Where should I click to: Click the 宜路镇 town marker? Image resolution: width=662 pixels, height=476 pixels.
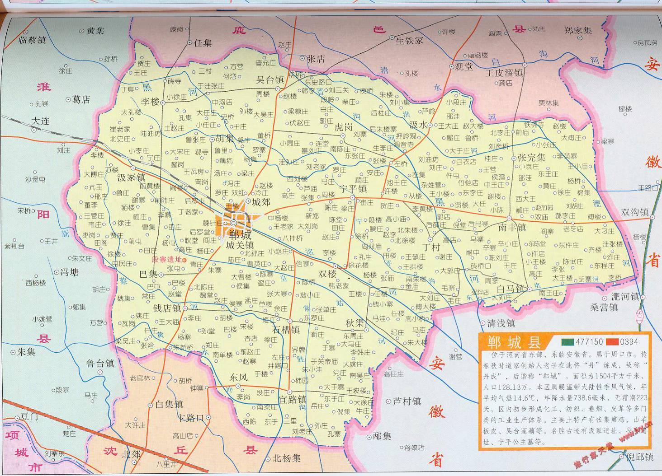coord(289,392)
